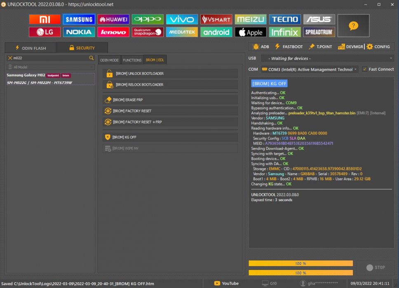Click the disabled [BROM] WIPE NV button
The width and height of the screenshot is (399, 288).
point(170,148)
